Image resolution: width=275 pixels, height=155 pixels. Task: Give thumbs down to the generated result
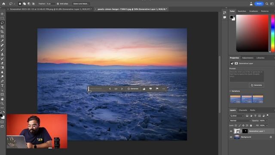click(150, 89)
